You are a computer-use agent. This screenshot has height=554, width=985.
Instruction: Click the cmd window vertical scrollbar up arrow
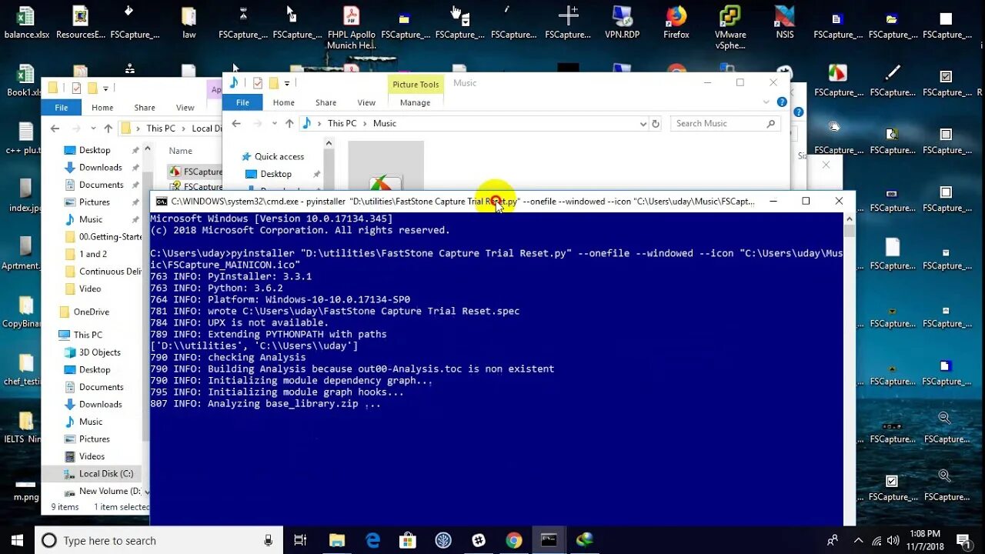point(849,218)
